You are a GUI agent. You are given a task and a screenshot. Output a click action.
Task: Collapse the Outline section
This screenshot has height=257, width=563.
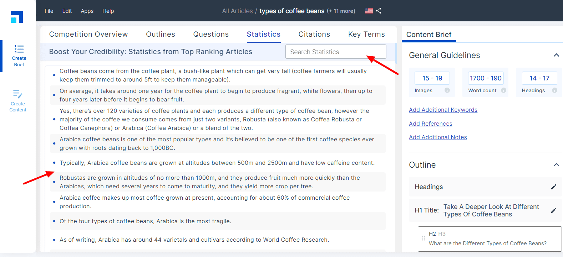pos(556,165)
